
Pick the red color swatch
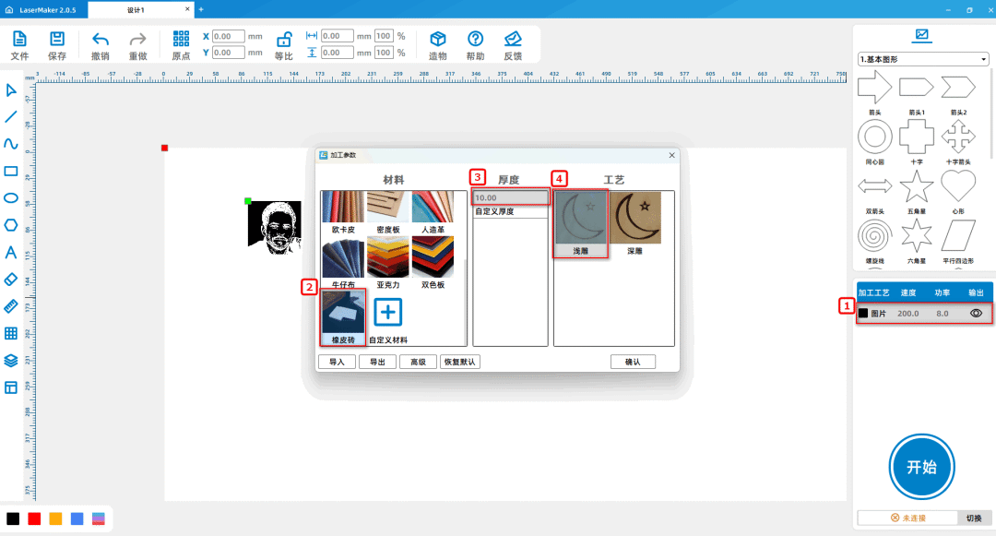[x=34, y=518]
